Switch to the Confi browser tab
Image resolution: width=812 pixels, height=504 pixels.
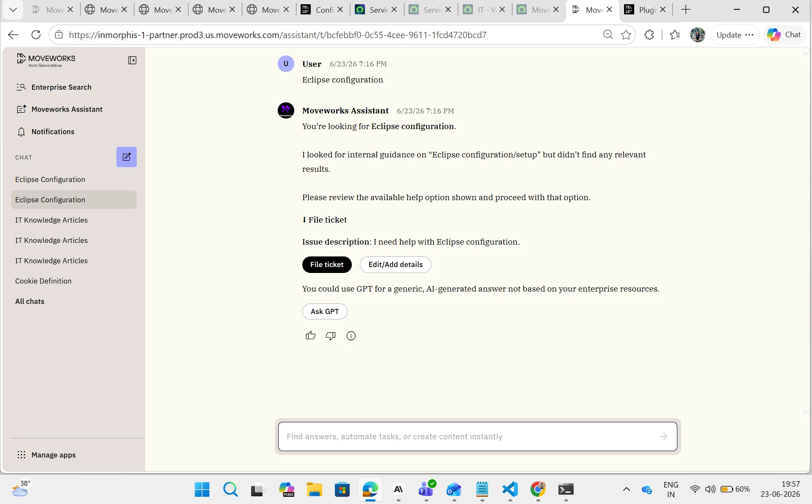[323, 10]
